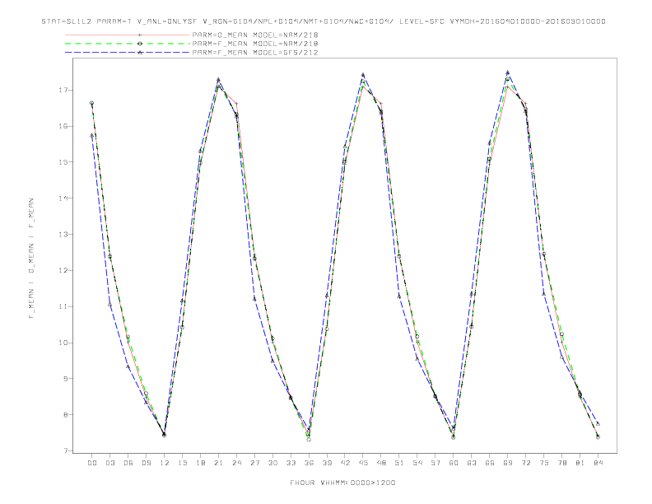This screenshot has height=504, width=652.
Task: Click y-axis tick label 17
Action: point(63,90)
